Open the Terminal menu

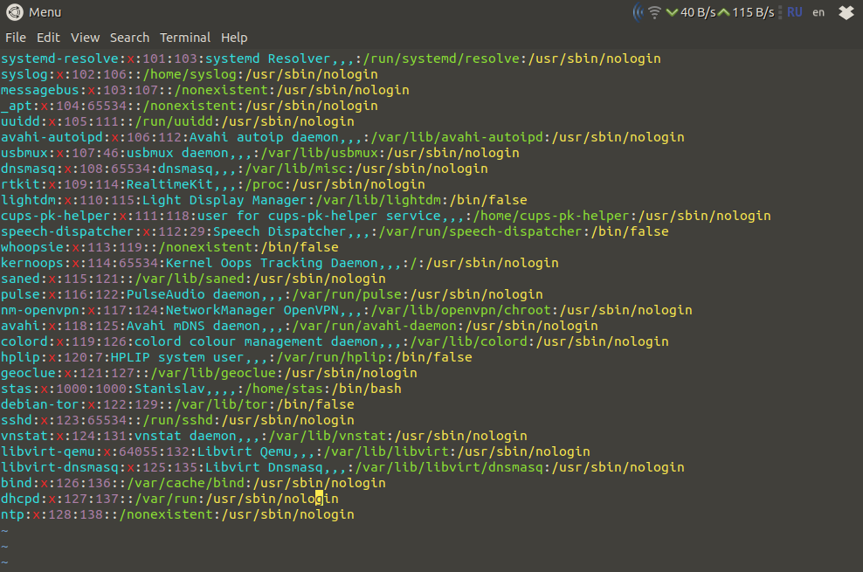coord(185,38)
